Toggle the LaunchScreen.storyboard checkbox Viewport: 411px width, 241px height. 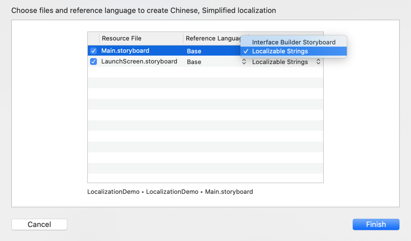coord(93,61)
